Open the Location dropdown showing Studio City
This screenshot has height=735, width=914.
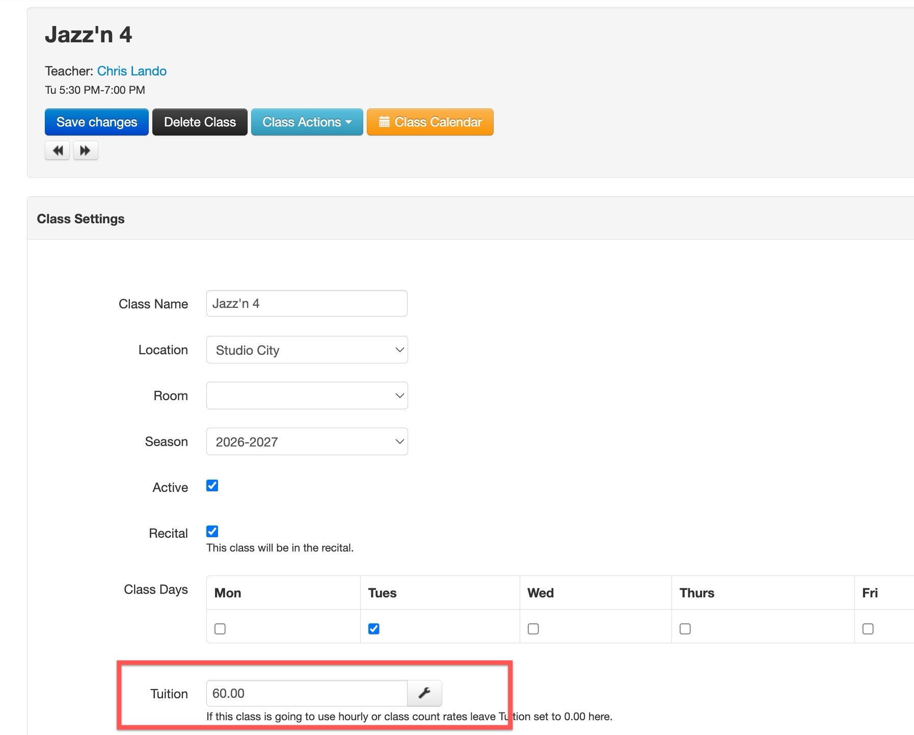point(307,350)
